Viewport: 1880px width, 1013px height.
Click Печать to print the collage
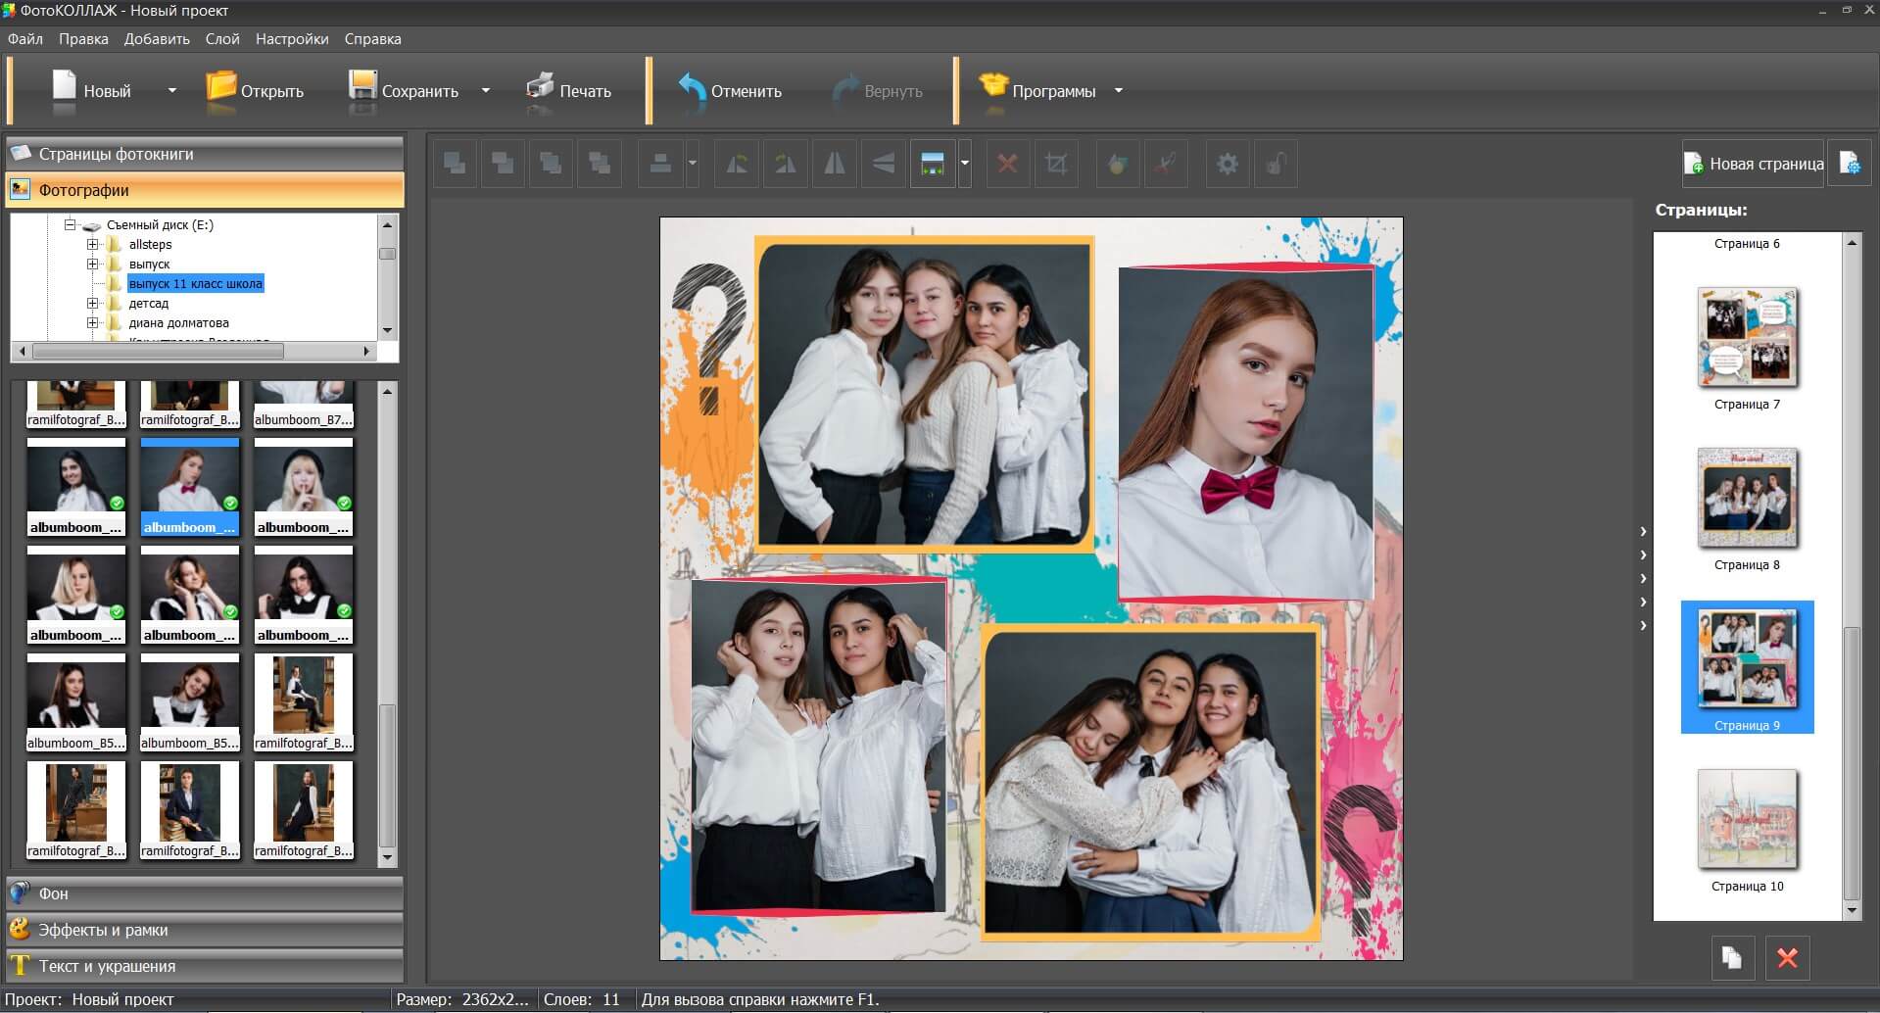569,90
